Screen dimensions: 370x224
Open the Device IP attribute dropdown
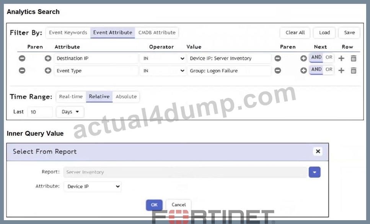[x=93, y=187]
